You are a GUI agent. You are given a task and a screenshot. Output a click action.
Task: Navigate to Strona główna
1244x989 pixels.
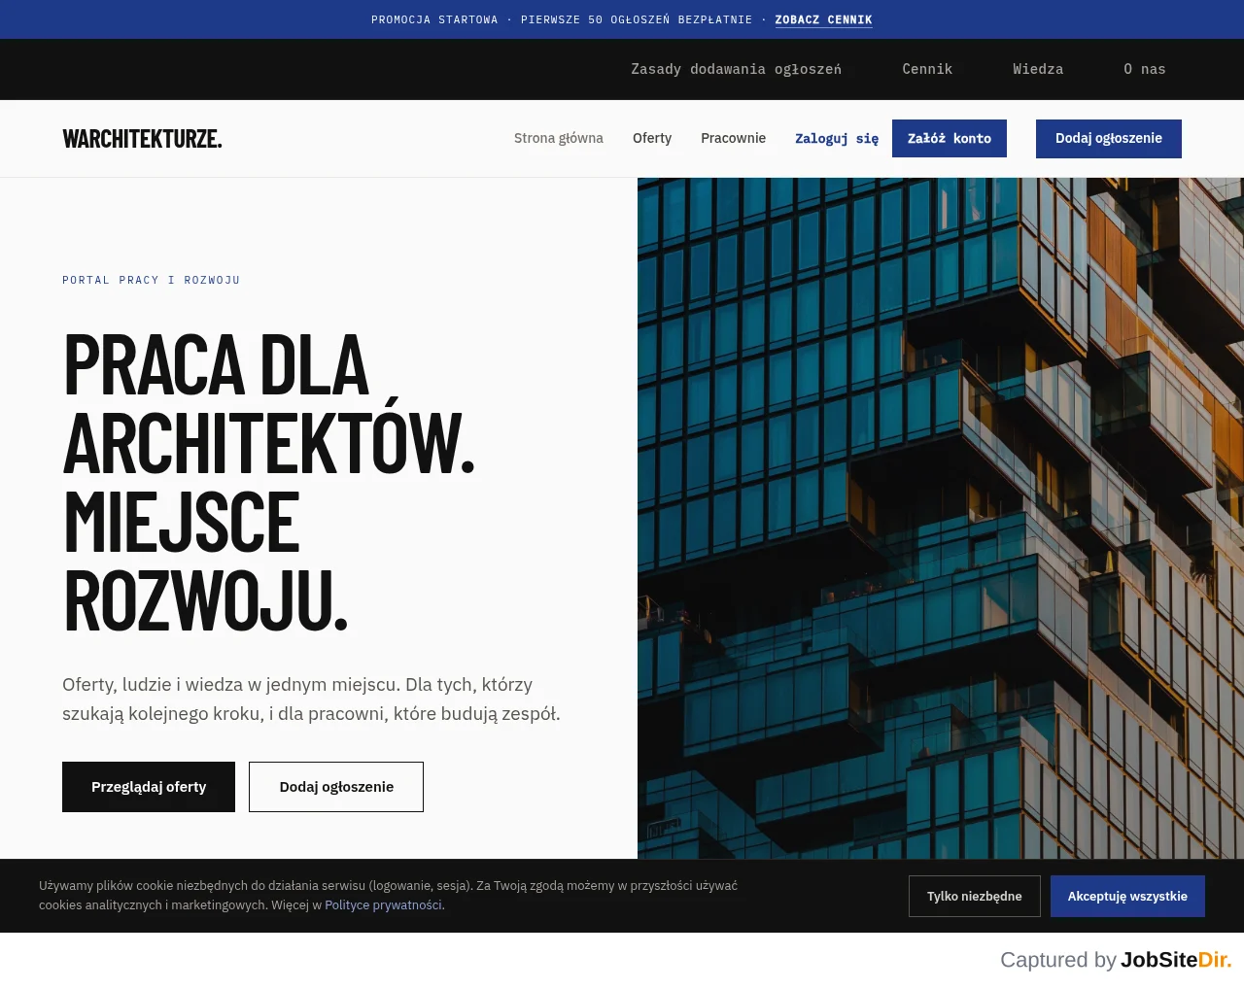point(559,138)
